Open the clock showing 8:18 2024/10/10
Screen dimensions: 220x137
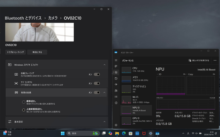tap(209, 133)
